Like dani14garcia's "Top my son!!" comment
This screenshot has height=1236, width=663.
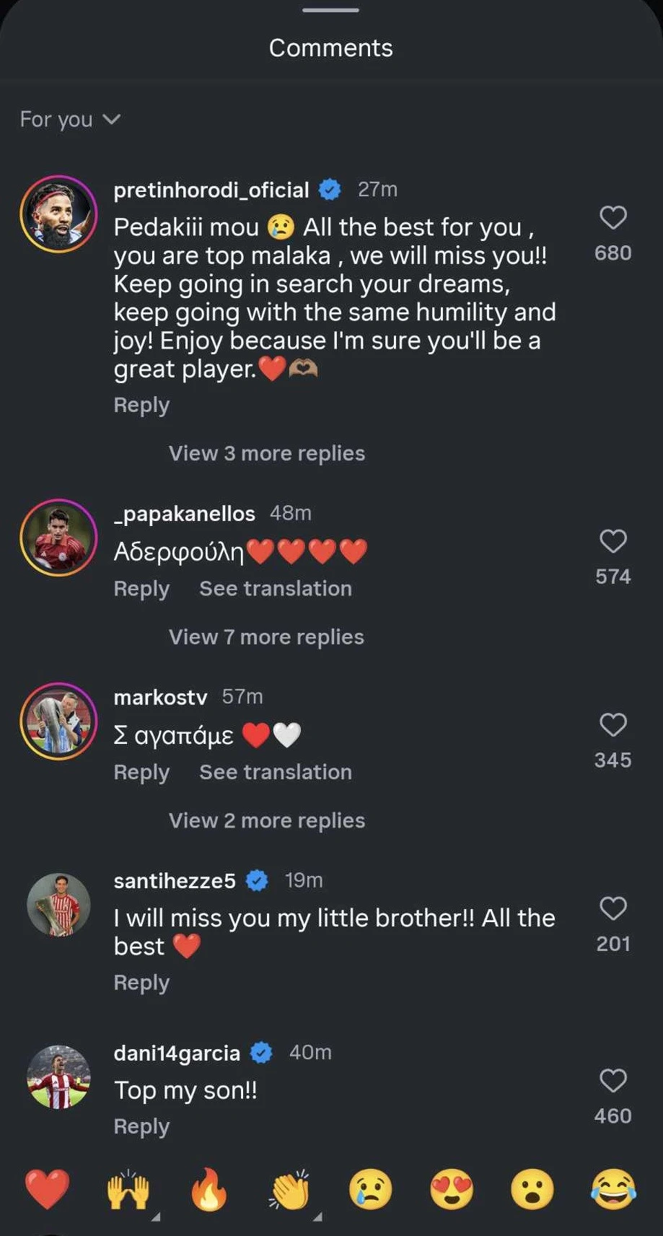point(612,1081)
